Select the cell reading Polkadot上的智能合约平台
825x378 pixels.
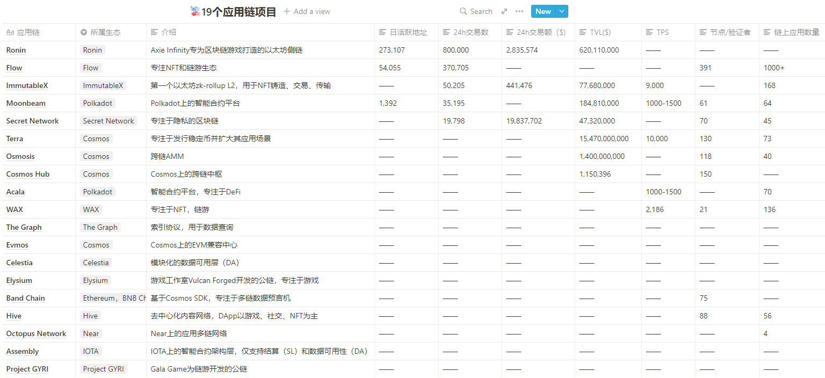pyautogui.click(x=260, y=103)
